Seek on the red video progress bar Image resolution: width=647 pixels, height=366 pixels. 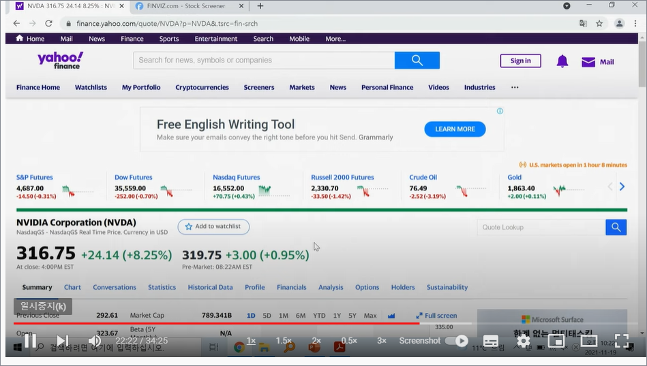coord(217,324)
